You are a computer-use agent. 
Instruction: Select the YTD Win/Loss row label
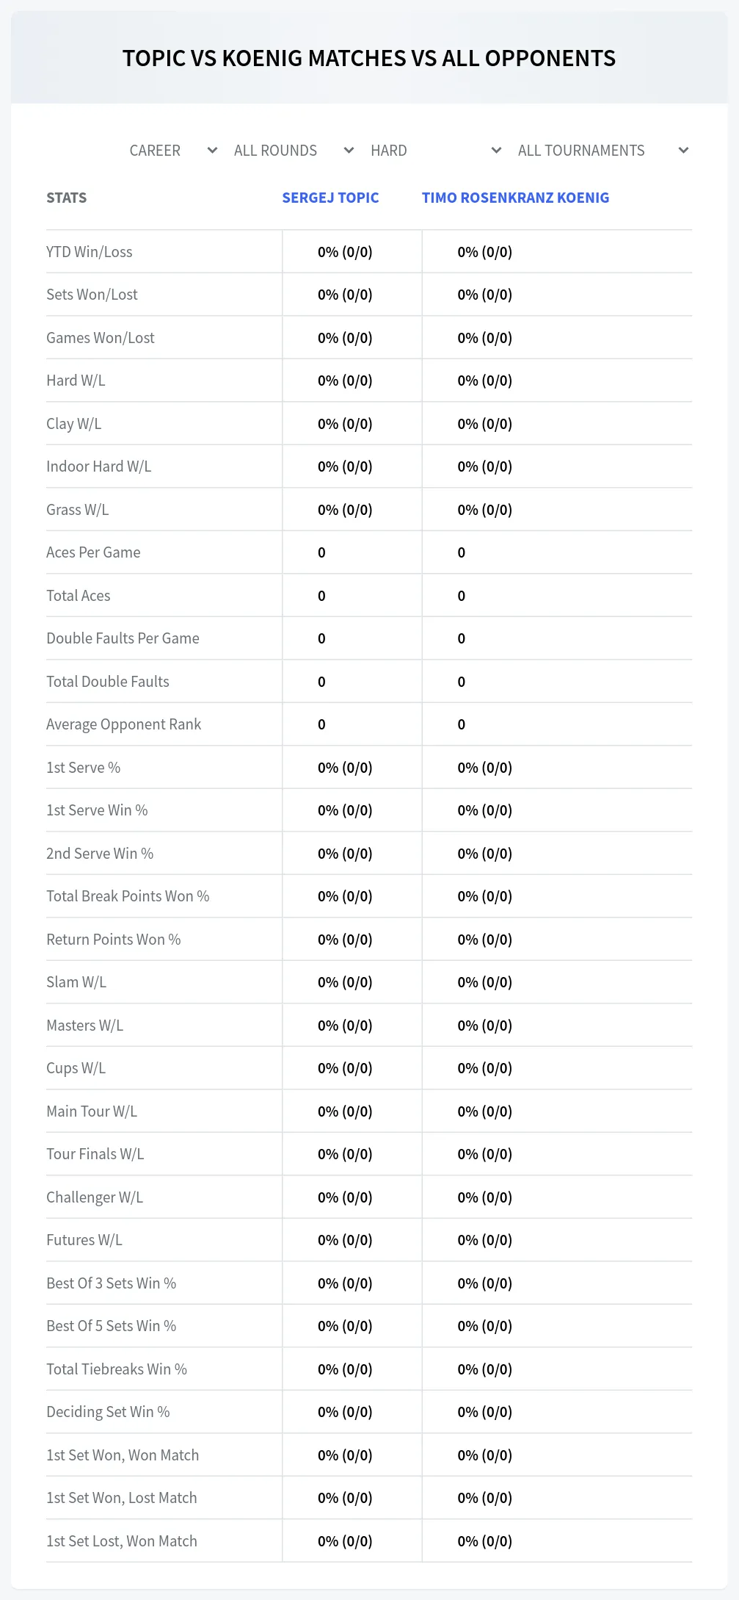90,252
